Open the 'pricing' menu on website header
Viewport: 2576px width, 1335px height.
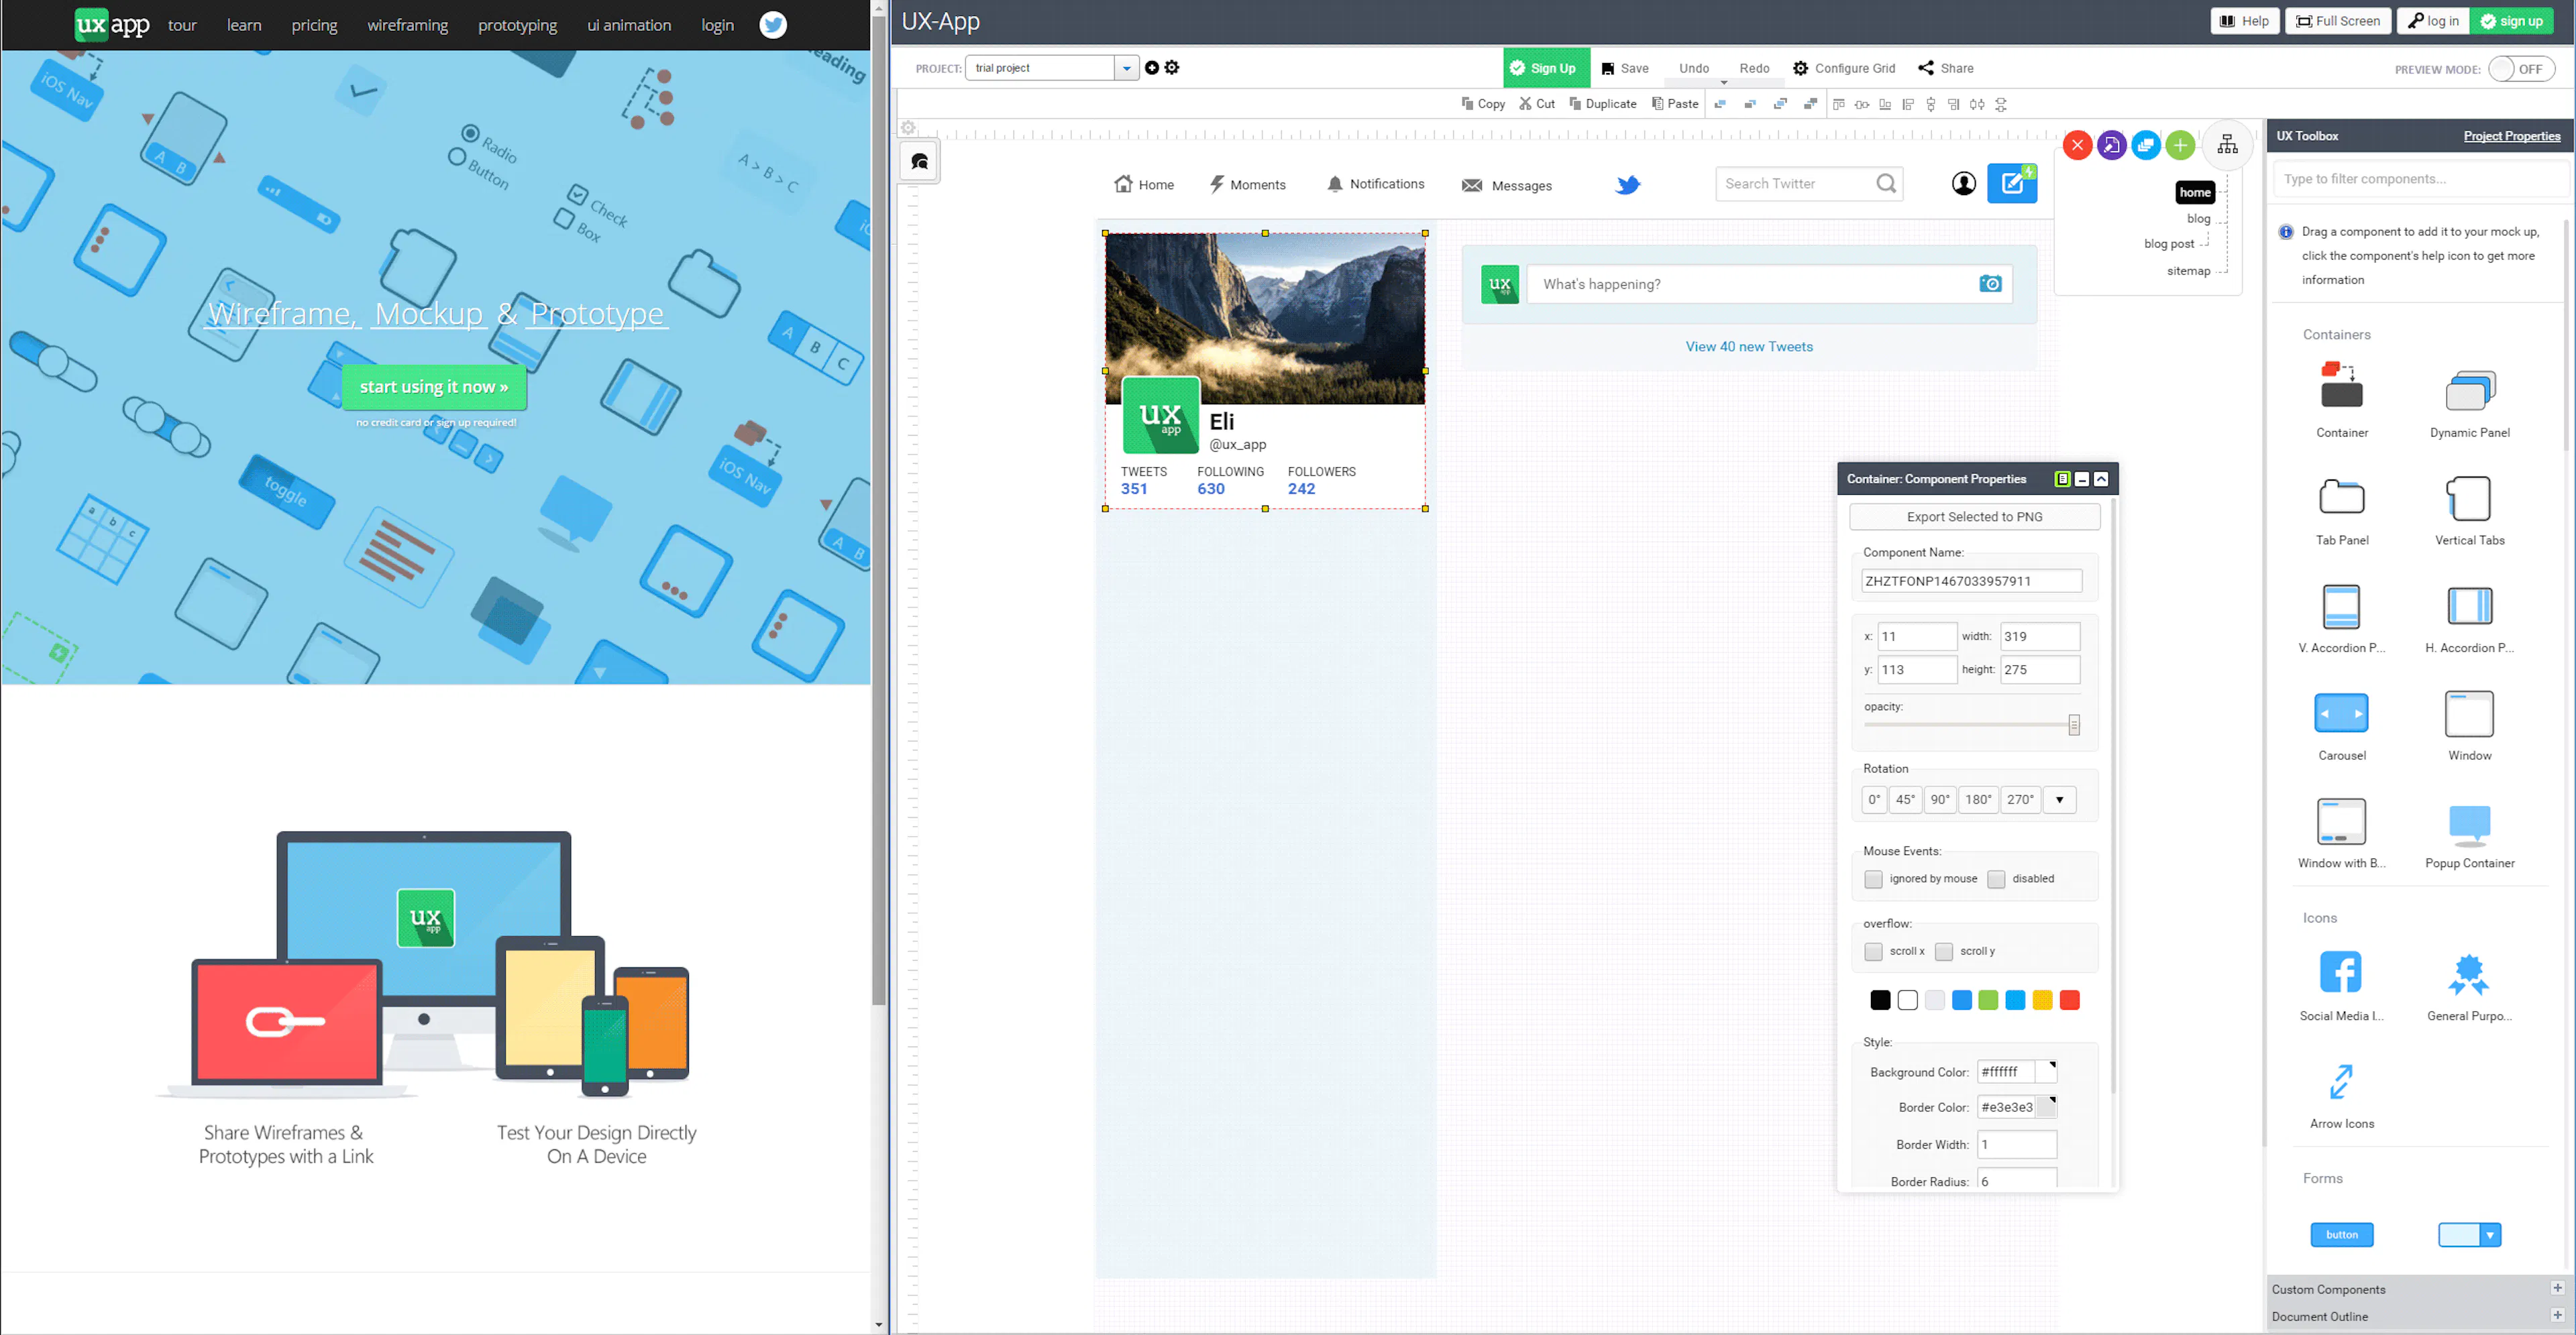click(314, 25)
